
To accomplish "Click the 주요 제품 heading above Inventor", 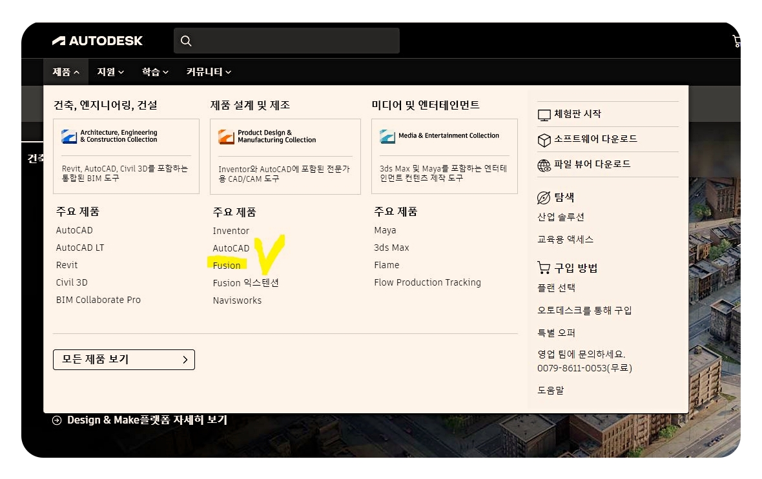I will pyautogui.click(x=234, y=212).
